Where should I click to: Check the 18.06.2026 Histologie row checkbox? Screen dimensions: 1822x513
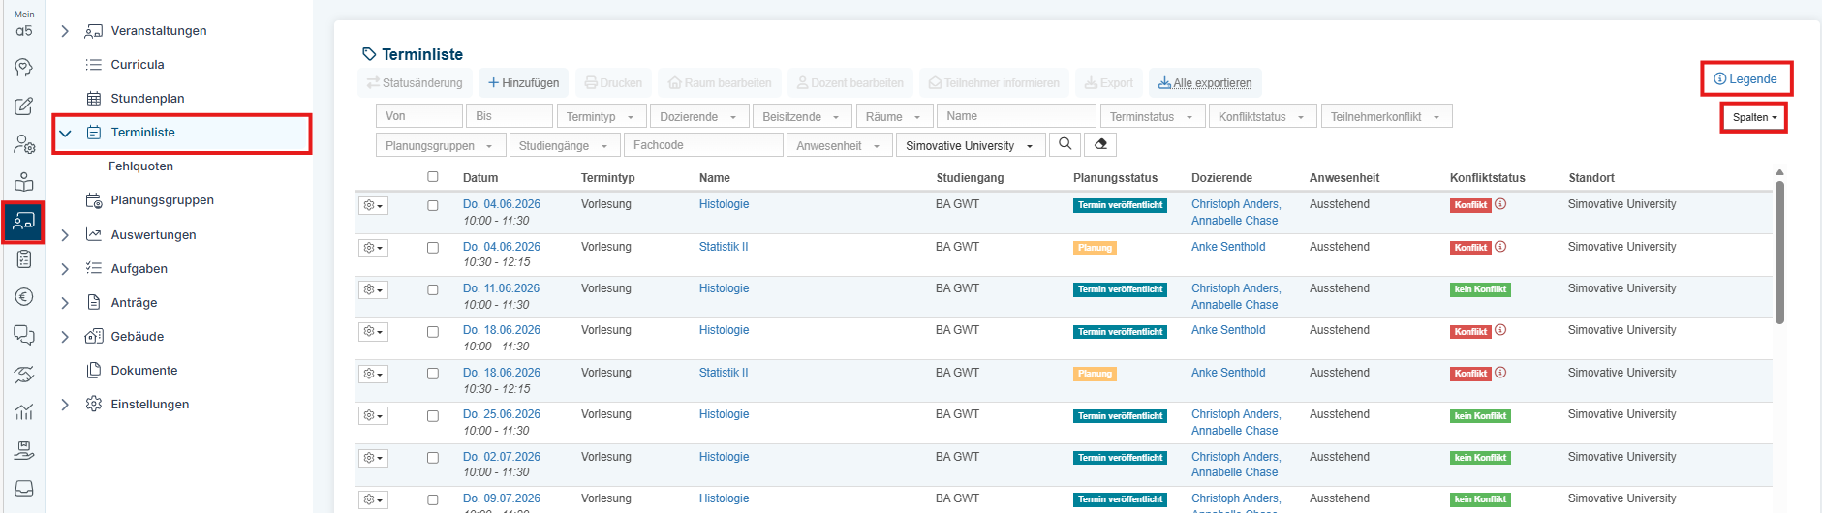pos(433,332)
